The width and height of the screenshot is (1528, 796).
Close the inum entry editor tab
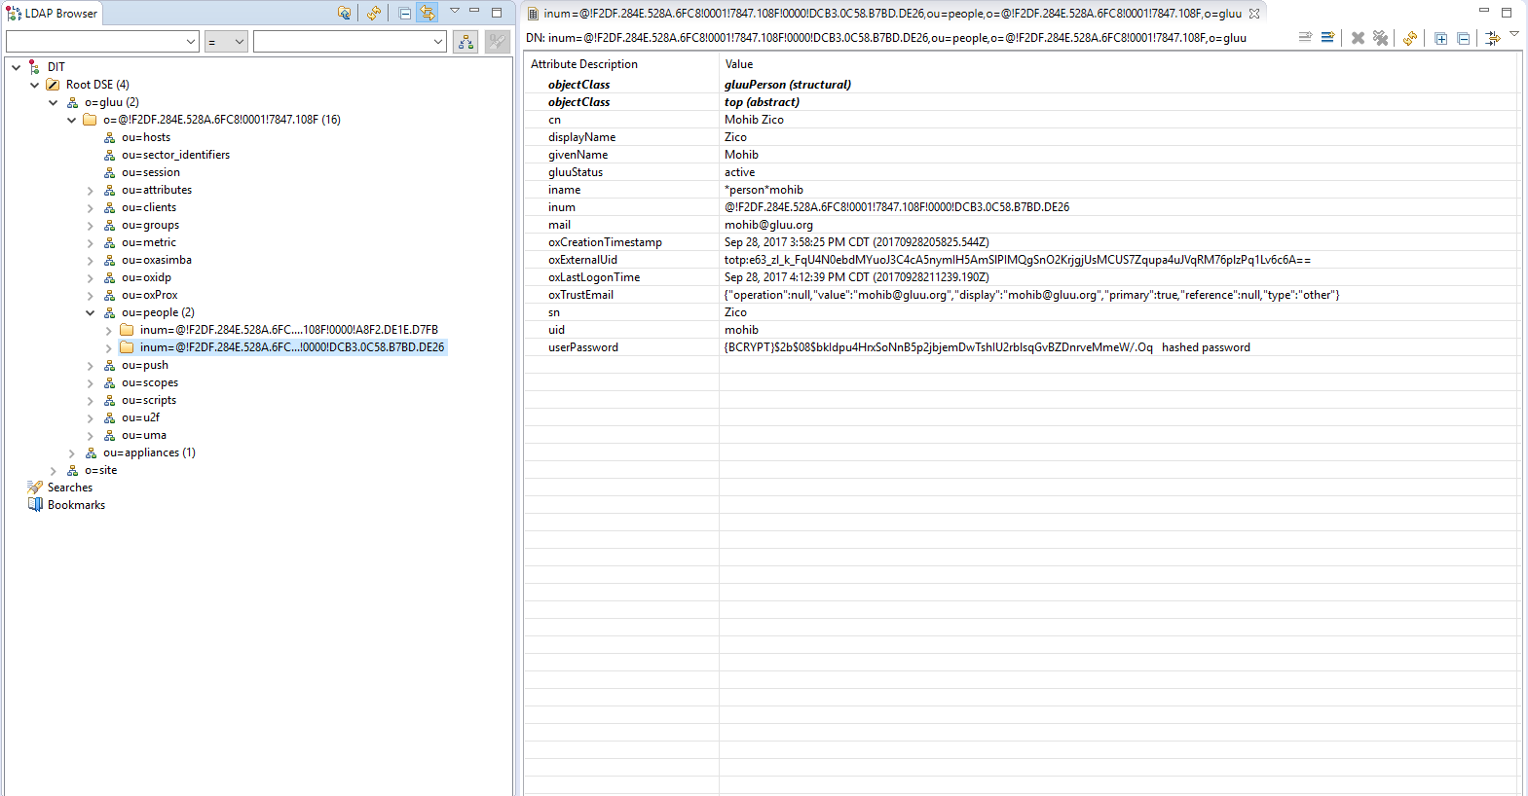[1254, 14]
